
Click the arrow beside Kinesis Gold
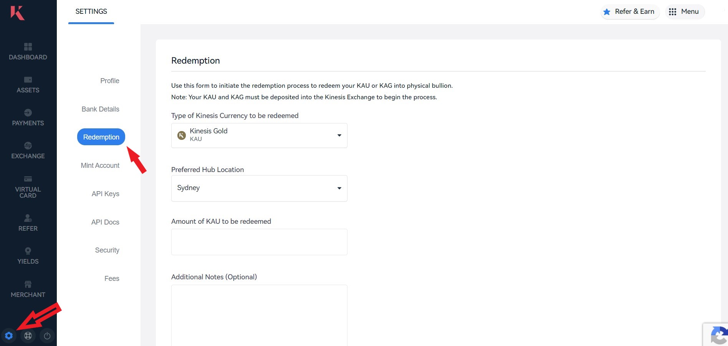[339, 135]
